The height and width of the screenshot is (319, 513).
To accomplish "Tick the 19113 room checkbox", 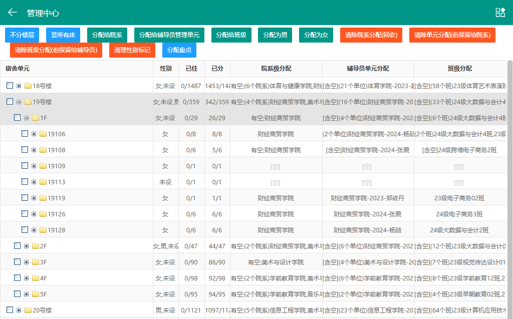I will (x=25, y=182).
